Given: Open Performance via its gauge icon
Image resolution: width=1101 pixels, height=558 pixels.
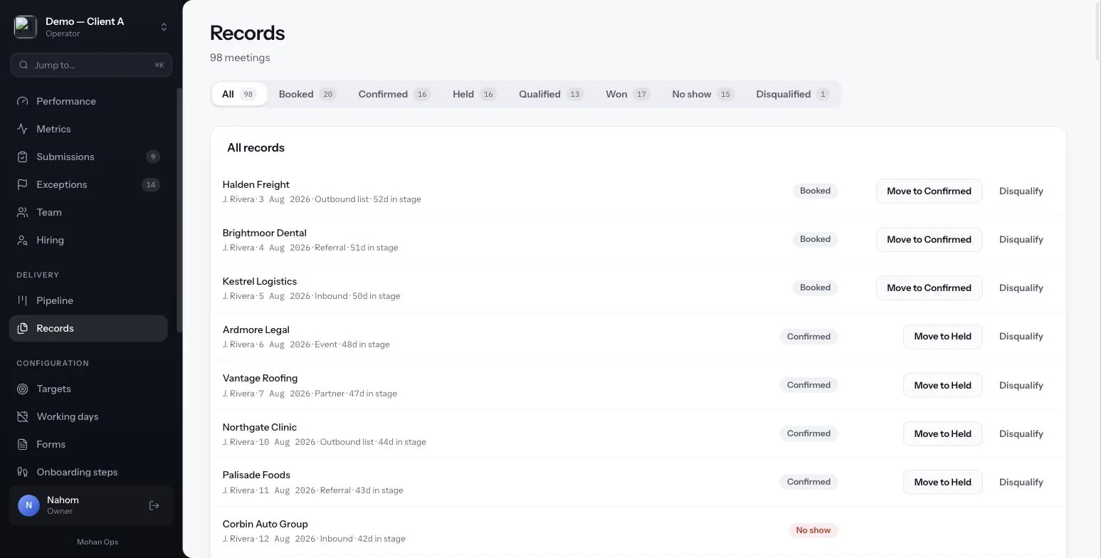Looking at the screenshot, I should (x=23, y=101).
